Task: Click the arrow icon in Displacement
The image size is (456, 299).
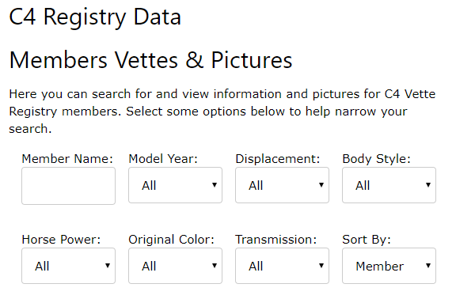Action: (321, 185)
